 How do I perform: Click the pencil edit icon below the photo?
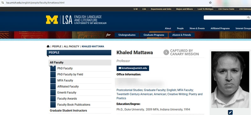click(230, 112)
